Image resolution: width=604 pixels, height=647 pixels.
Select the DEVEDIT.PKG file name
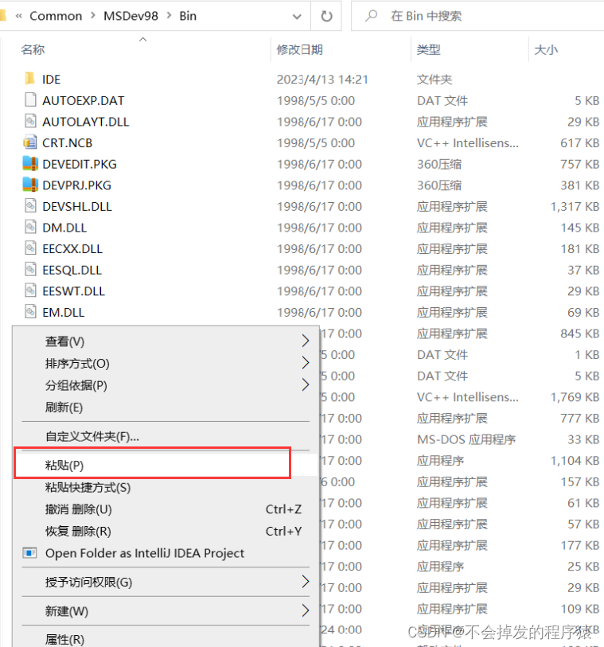tap(80, 164)
